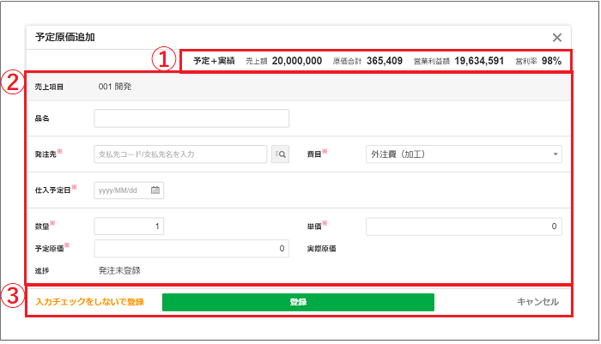
Task: Click the 予定原価 planned cost field
Action: (x=191, y=249)
